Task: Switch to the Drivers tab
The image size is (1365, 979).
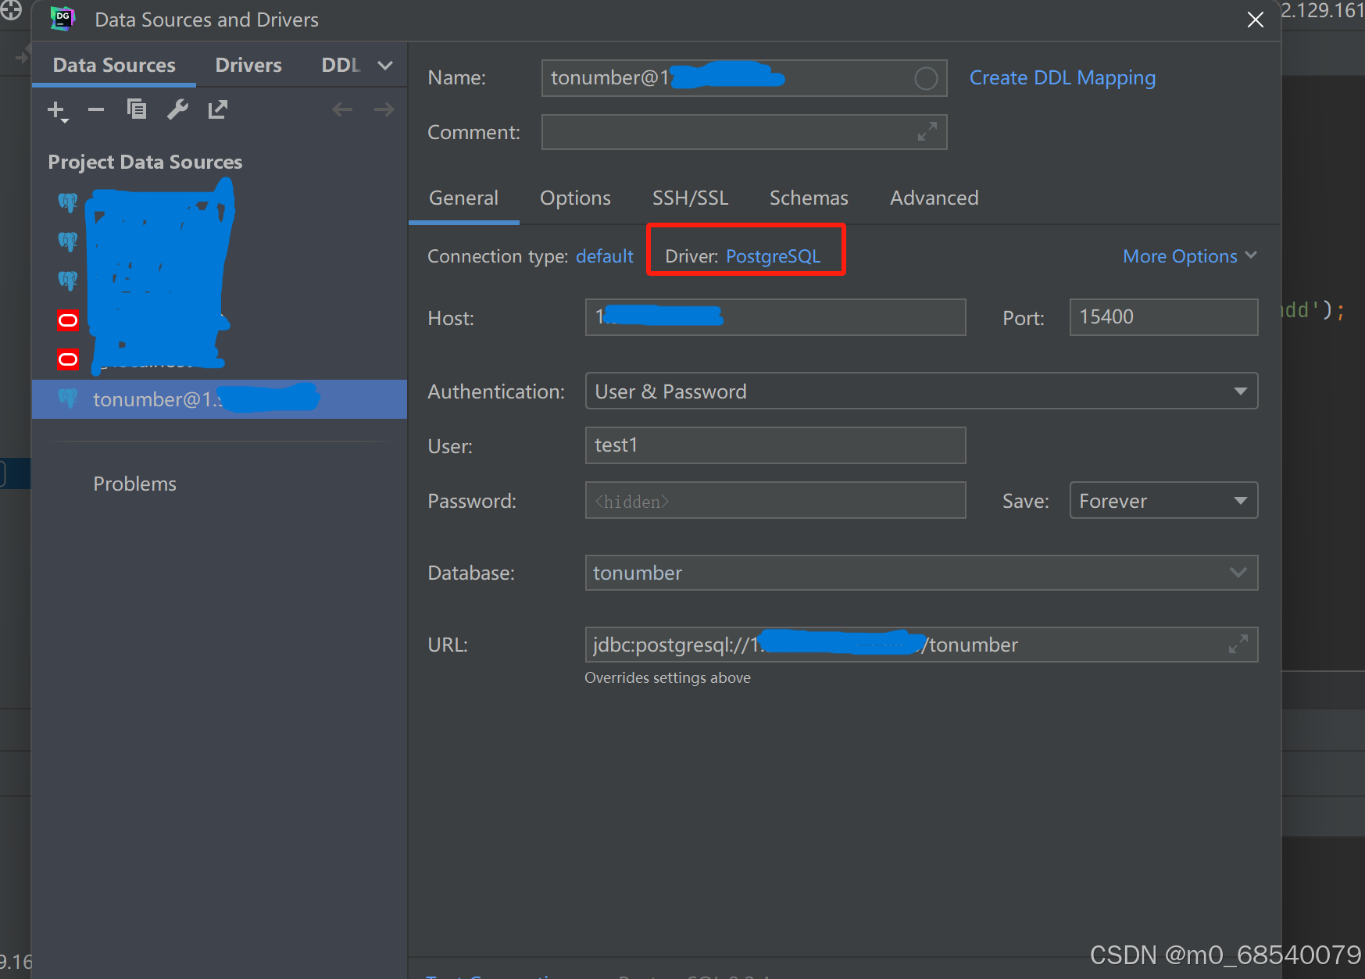Action: pos(248,65)
